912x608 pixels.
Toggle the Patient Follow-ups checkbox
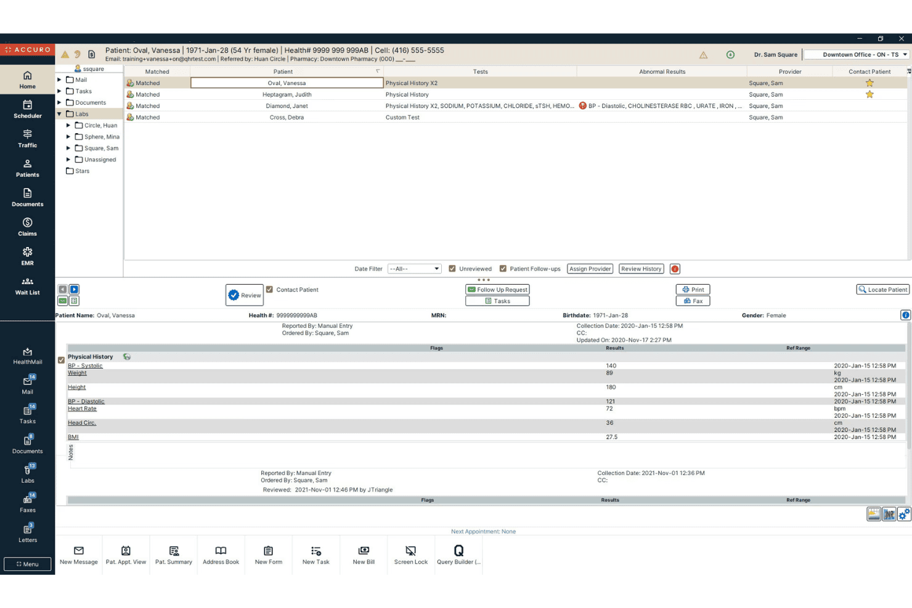pos(503,269)
